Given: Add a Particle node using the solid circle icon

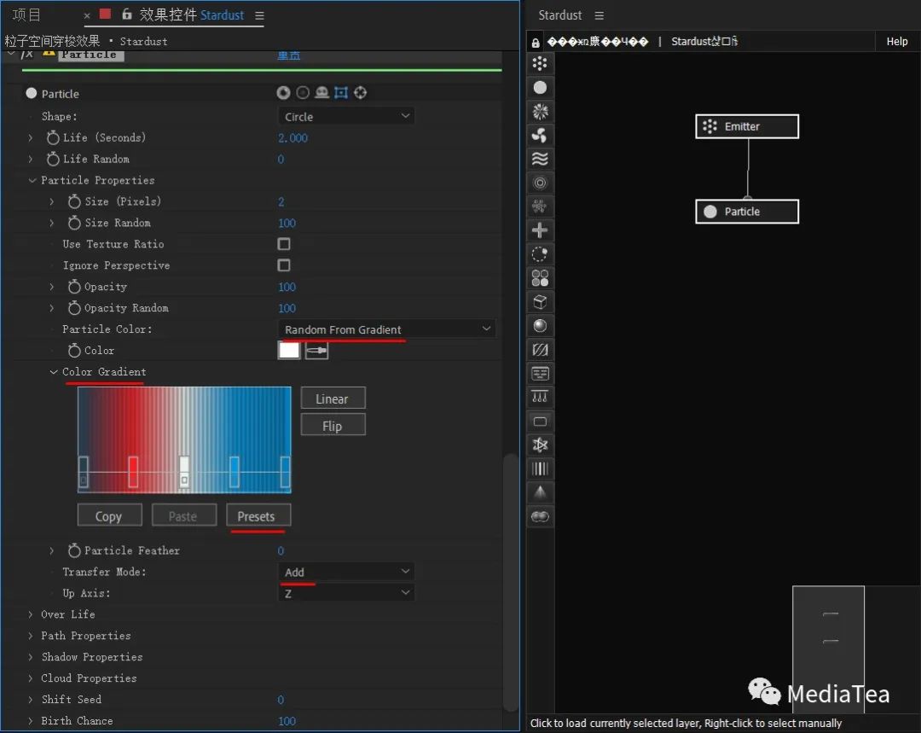Looking at the screenshot, I should pyautogui.click(x=540, y=88).
